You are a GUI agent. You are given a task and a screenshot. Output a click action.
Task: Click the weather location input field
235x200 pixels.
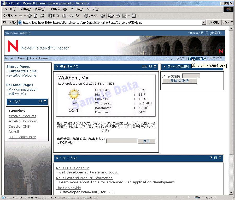pos(121,141)
